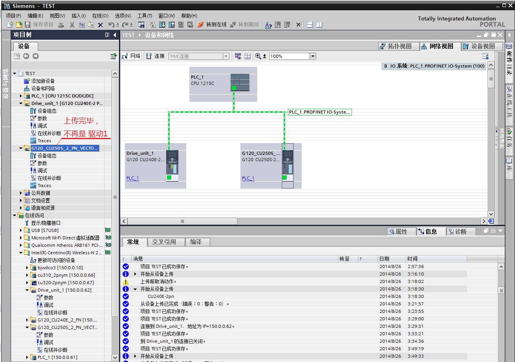Screen dimensions: 515x362
Task: Split the editor space horizontally
Action: pyautogui.click(x=310, y=25)
